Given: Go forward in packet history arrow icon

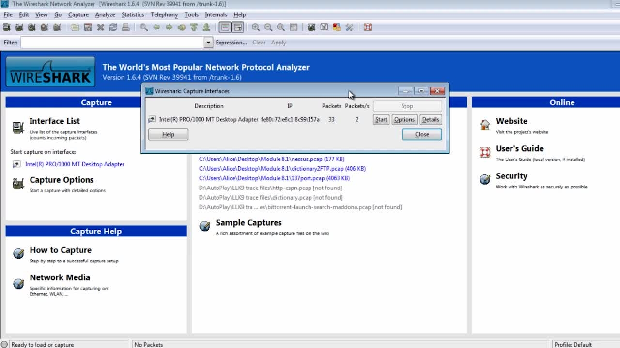Looking at the screenshot, I should coord(169,28).
